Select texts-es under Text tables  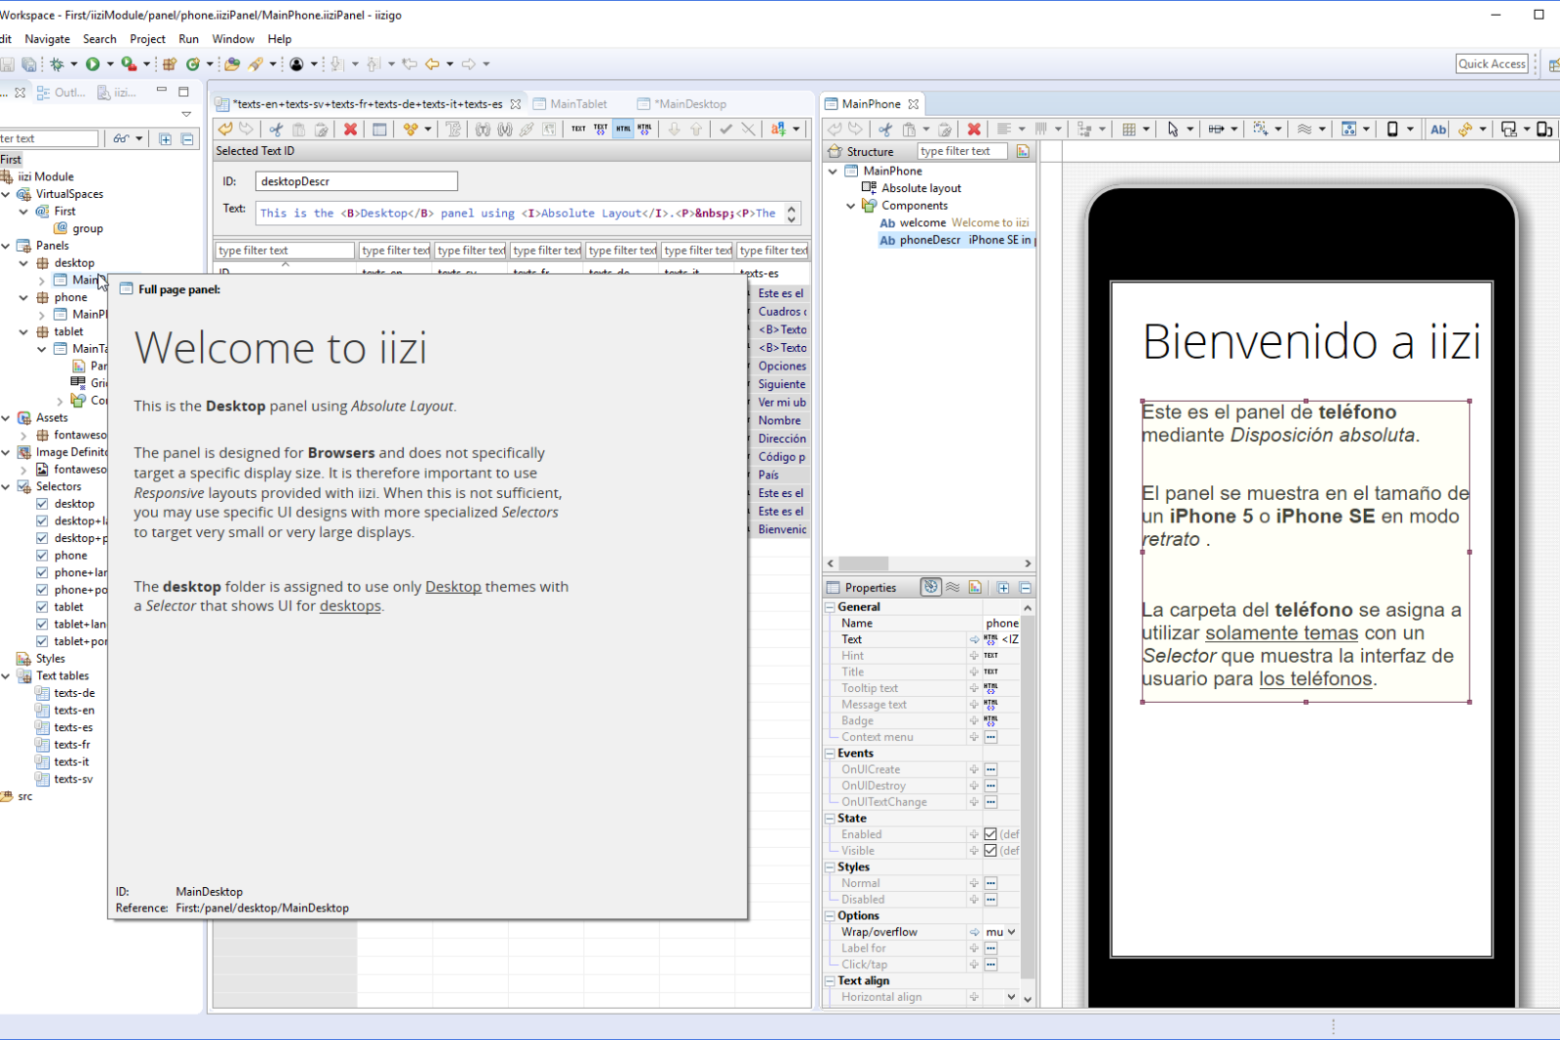coord(73,727)
